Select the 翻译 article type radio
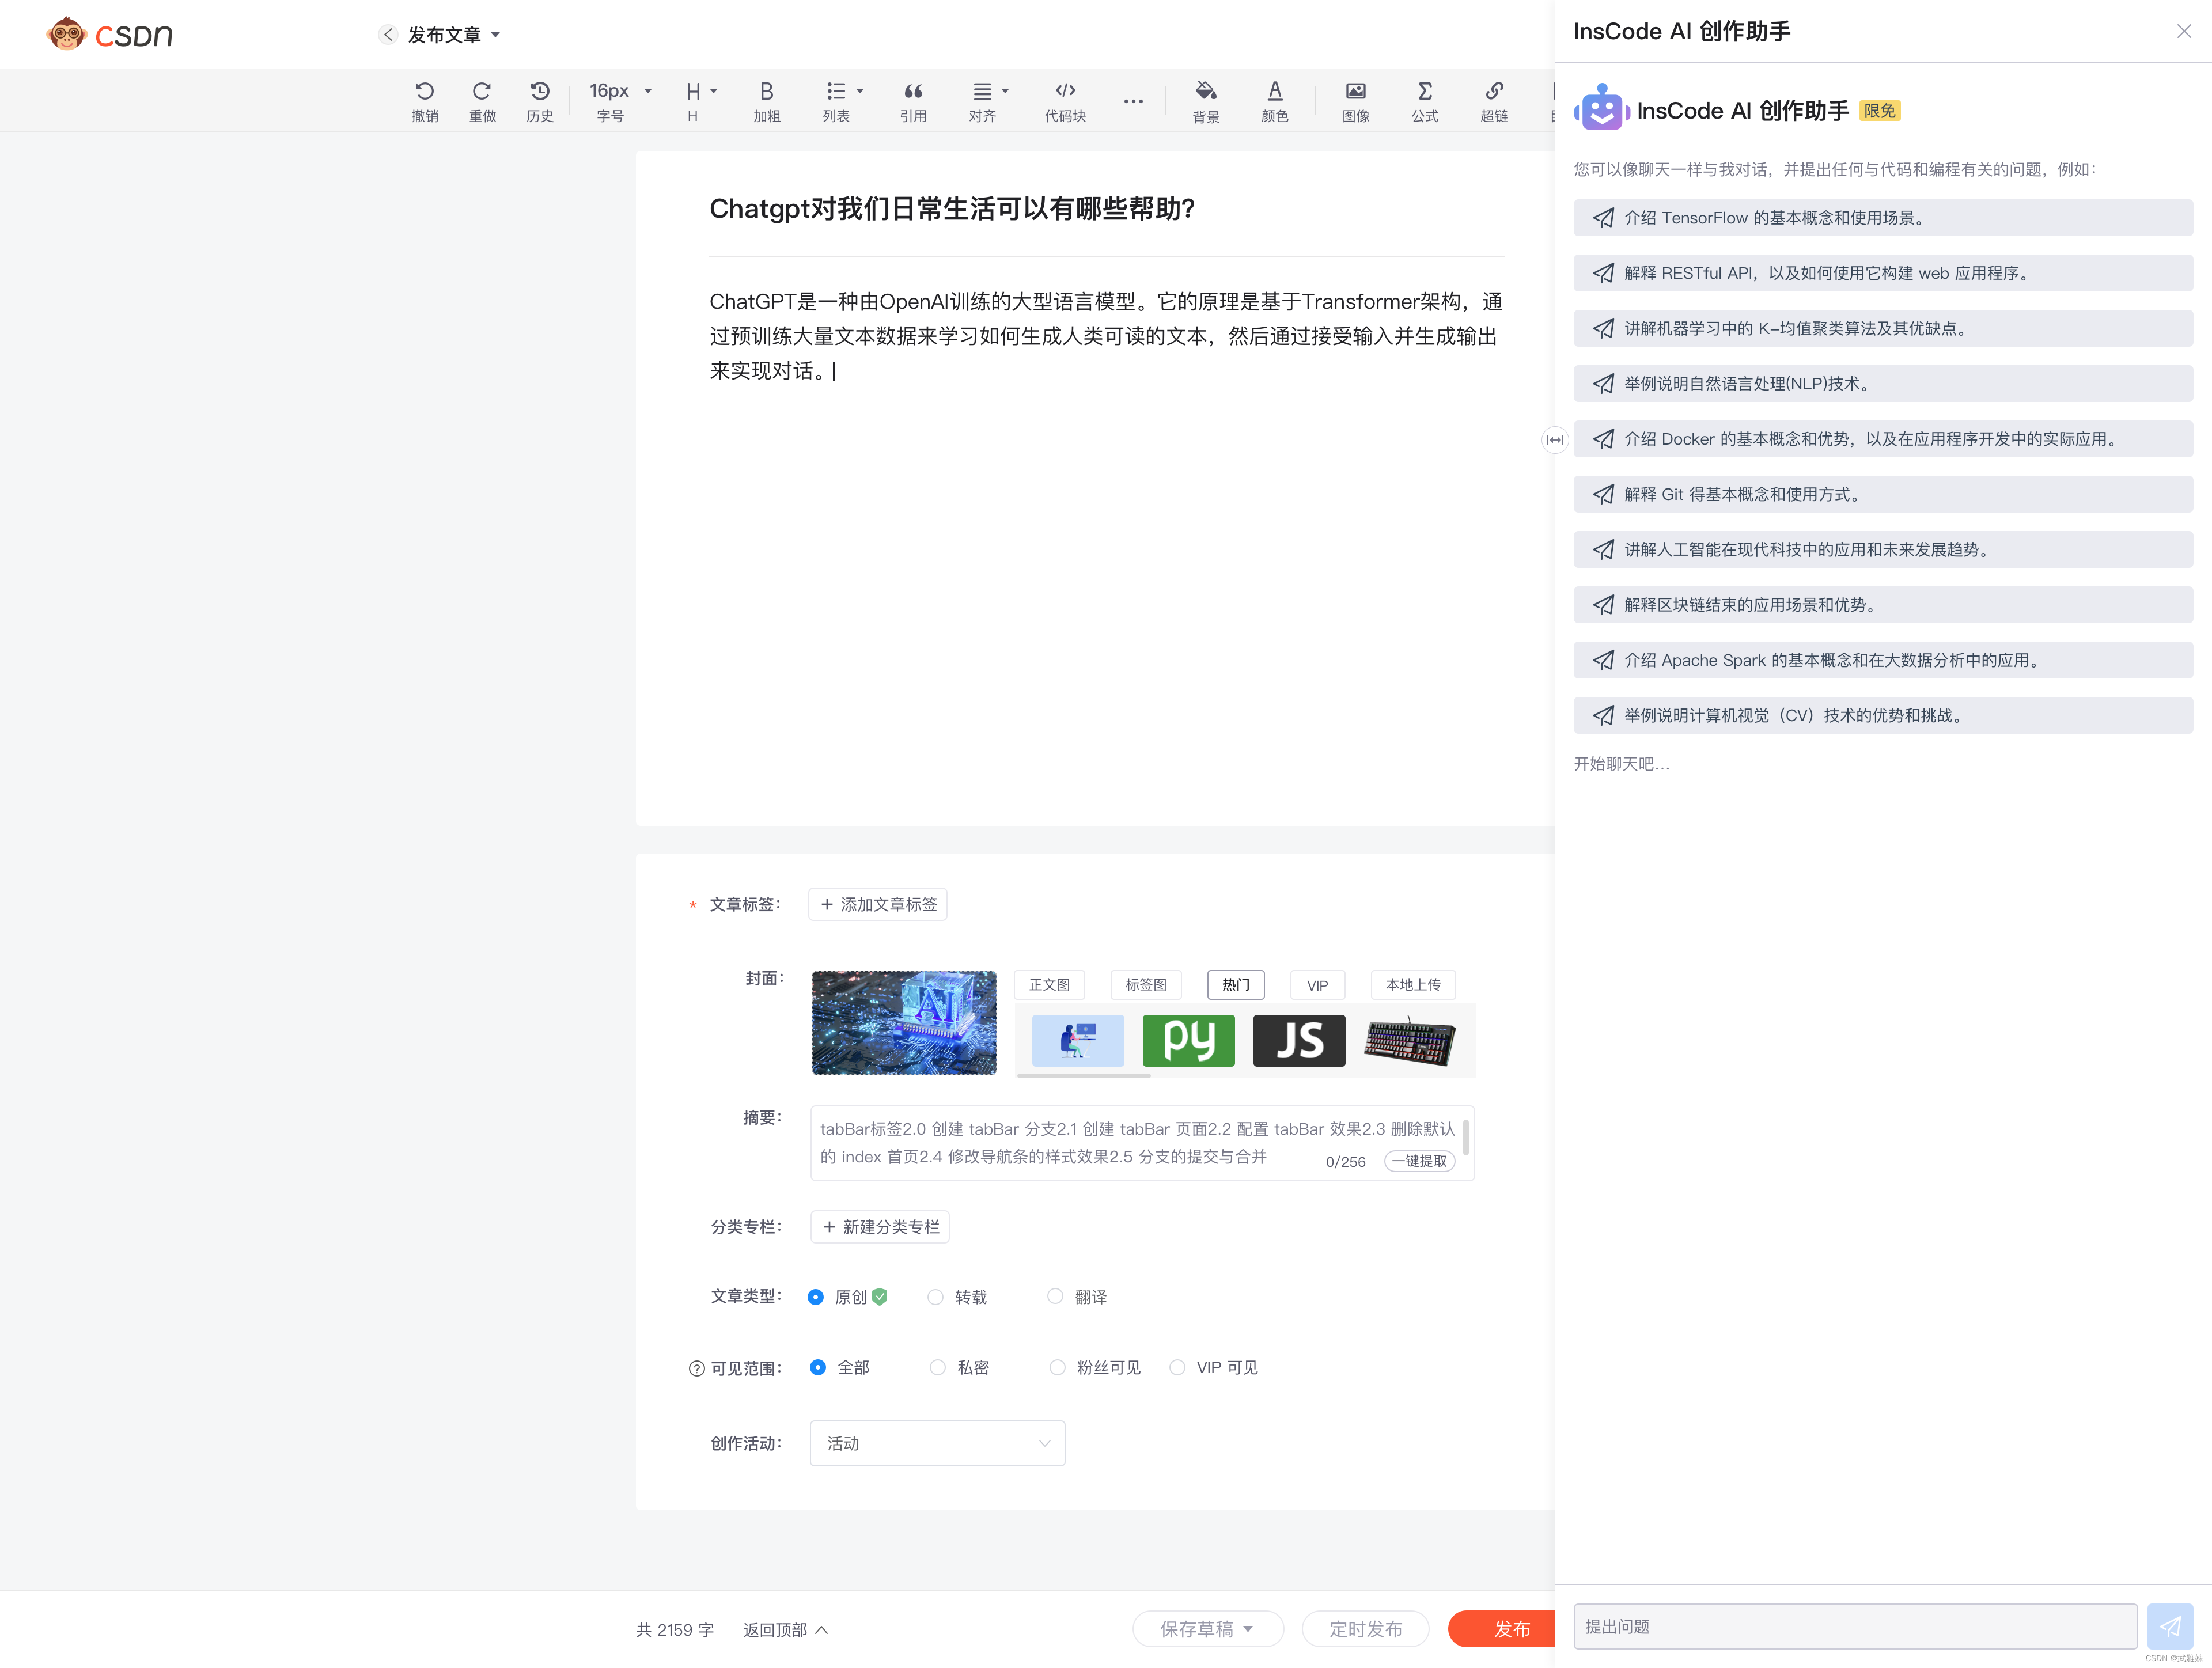Screen dimensions: 2212x1668 (x=1055, y=1297)
